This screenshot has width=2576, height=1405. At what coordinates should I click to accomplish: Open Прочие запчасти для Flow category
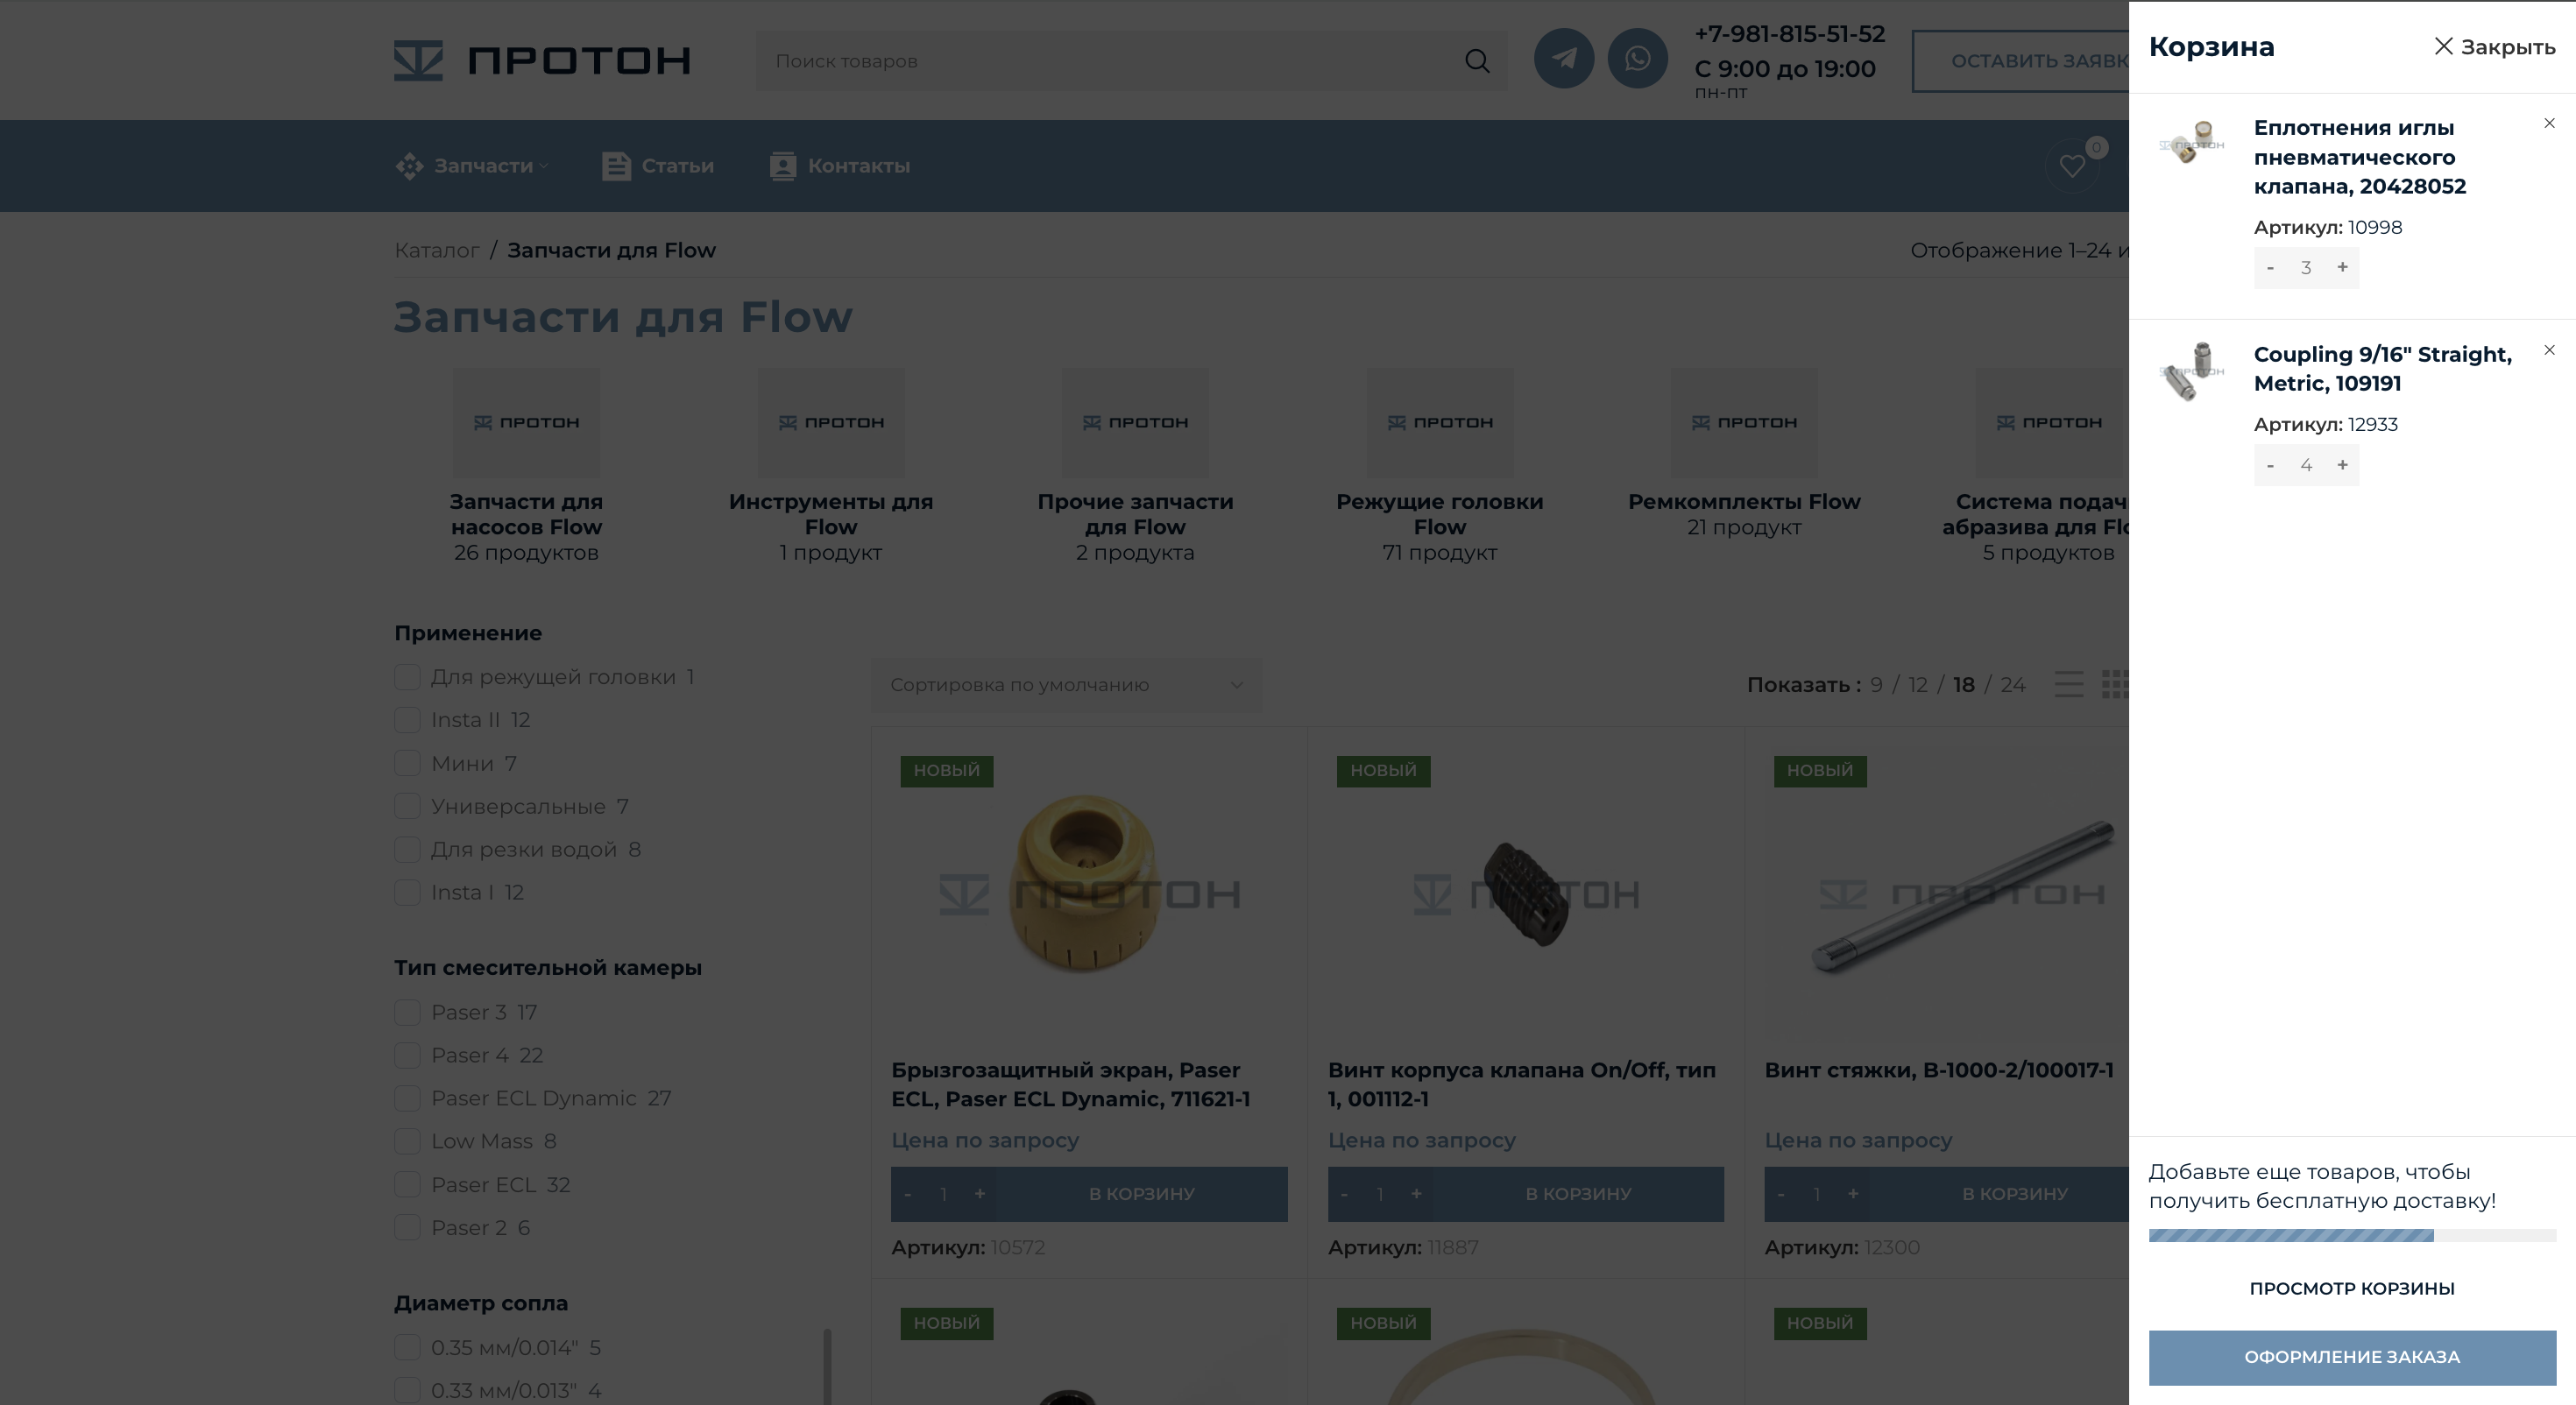click(1135, 466)
